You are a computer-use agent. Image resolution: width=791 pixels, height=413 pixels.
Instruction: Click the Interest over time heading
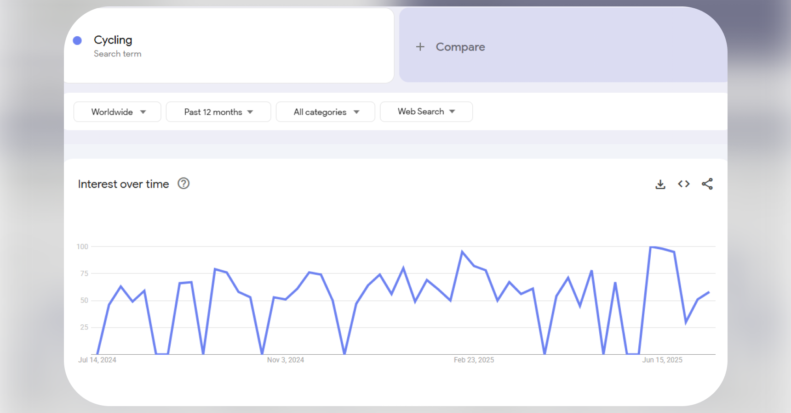tap(123, 184)
